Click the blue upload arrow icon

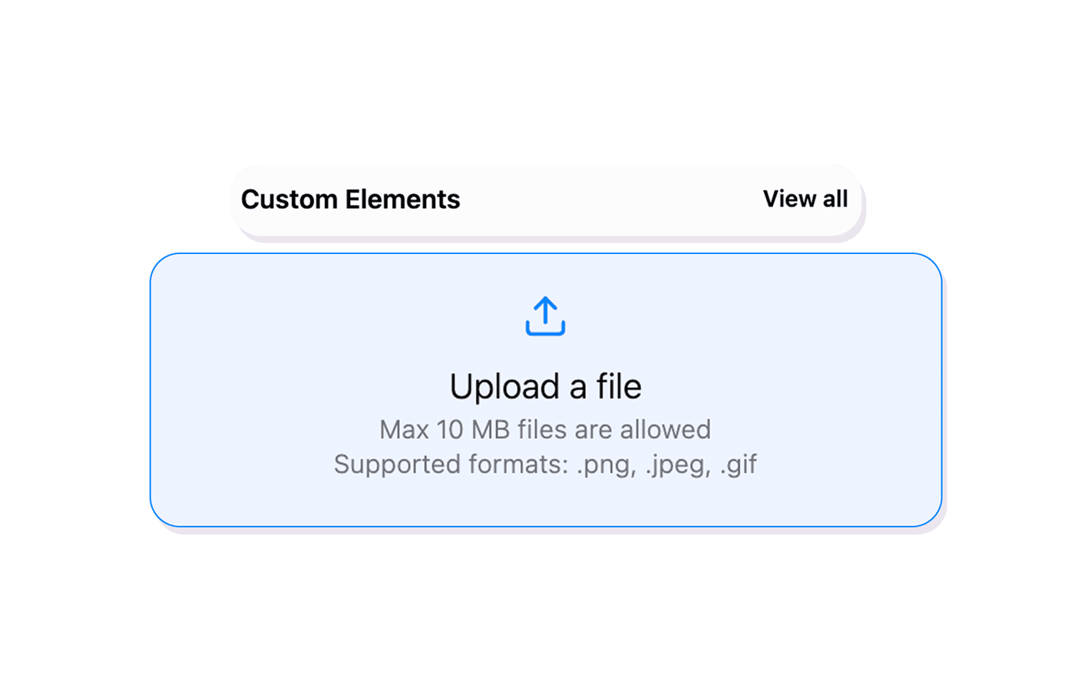point(545,316)
